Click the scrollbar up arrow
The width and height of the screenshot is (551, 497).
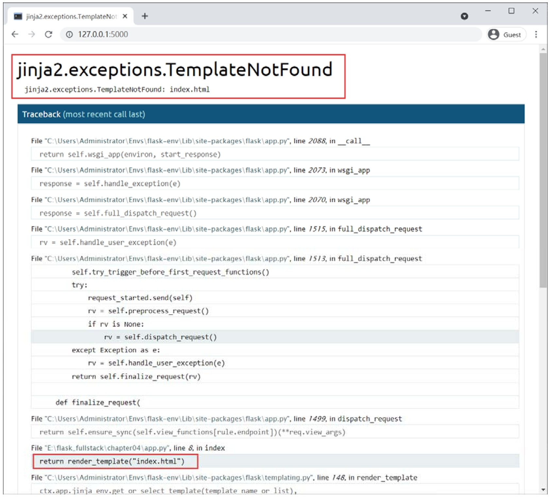[543, 49]
